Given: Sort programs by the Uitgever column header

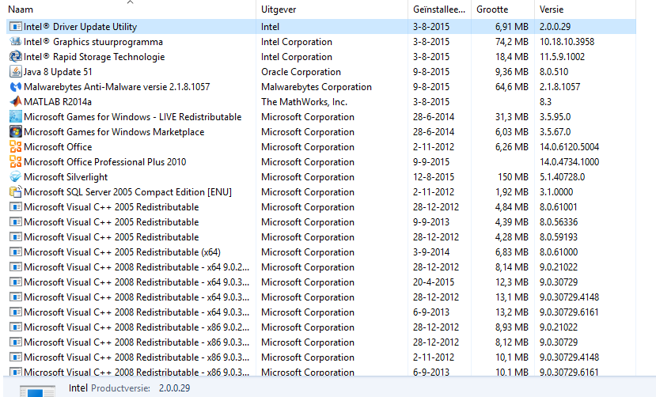Looking at the screenshot, I should click(x=332, y=9).
